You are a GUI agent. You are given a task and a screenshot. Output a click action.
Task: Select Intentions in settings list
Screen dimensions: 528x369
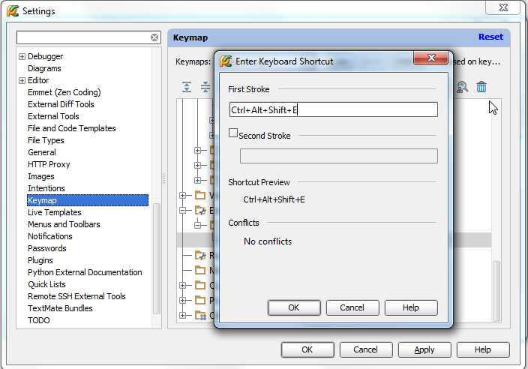pos(46,188)
